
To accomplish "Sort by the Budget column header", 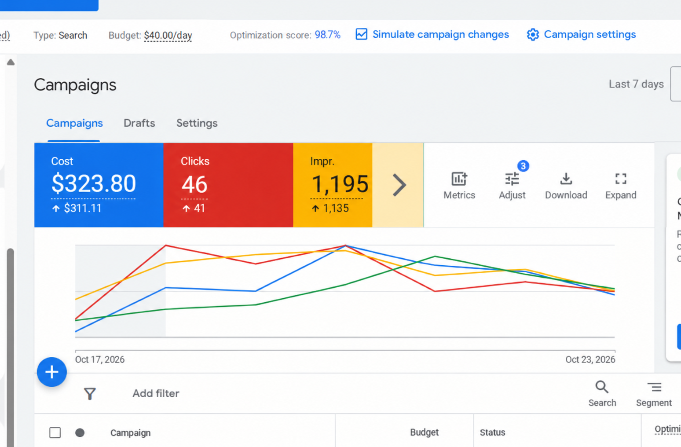I will pyautogui.click(x=424, y=432).
